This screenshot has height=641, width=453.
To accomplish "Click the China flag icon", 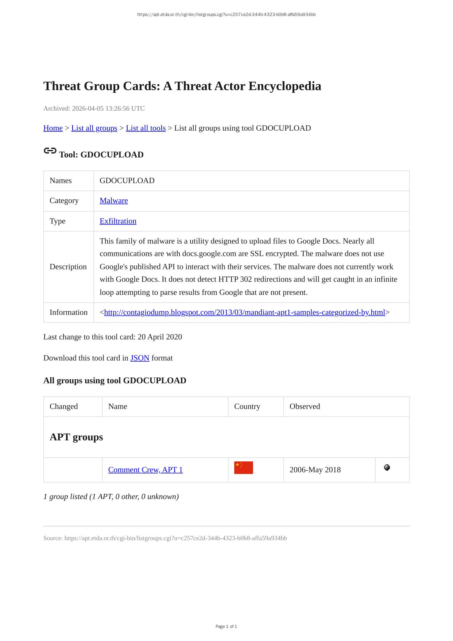I will click(243, 468).
